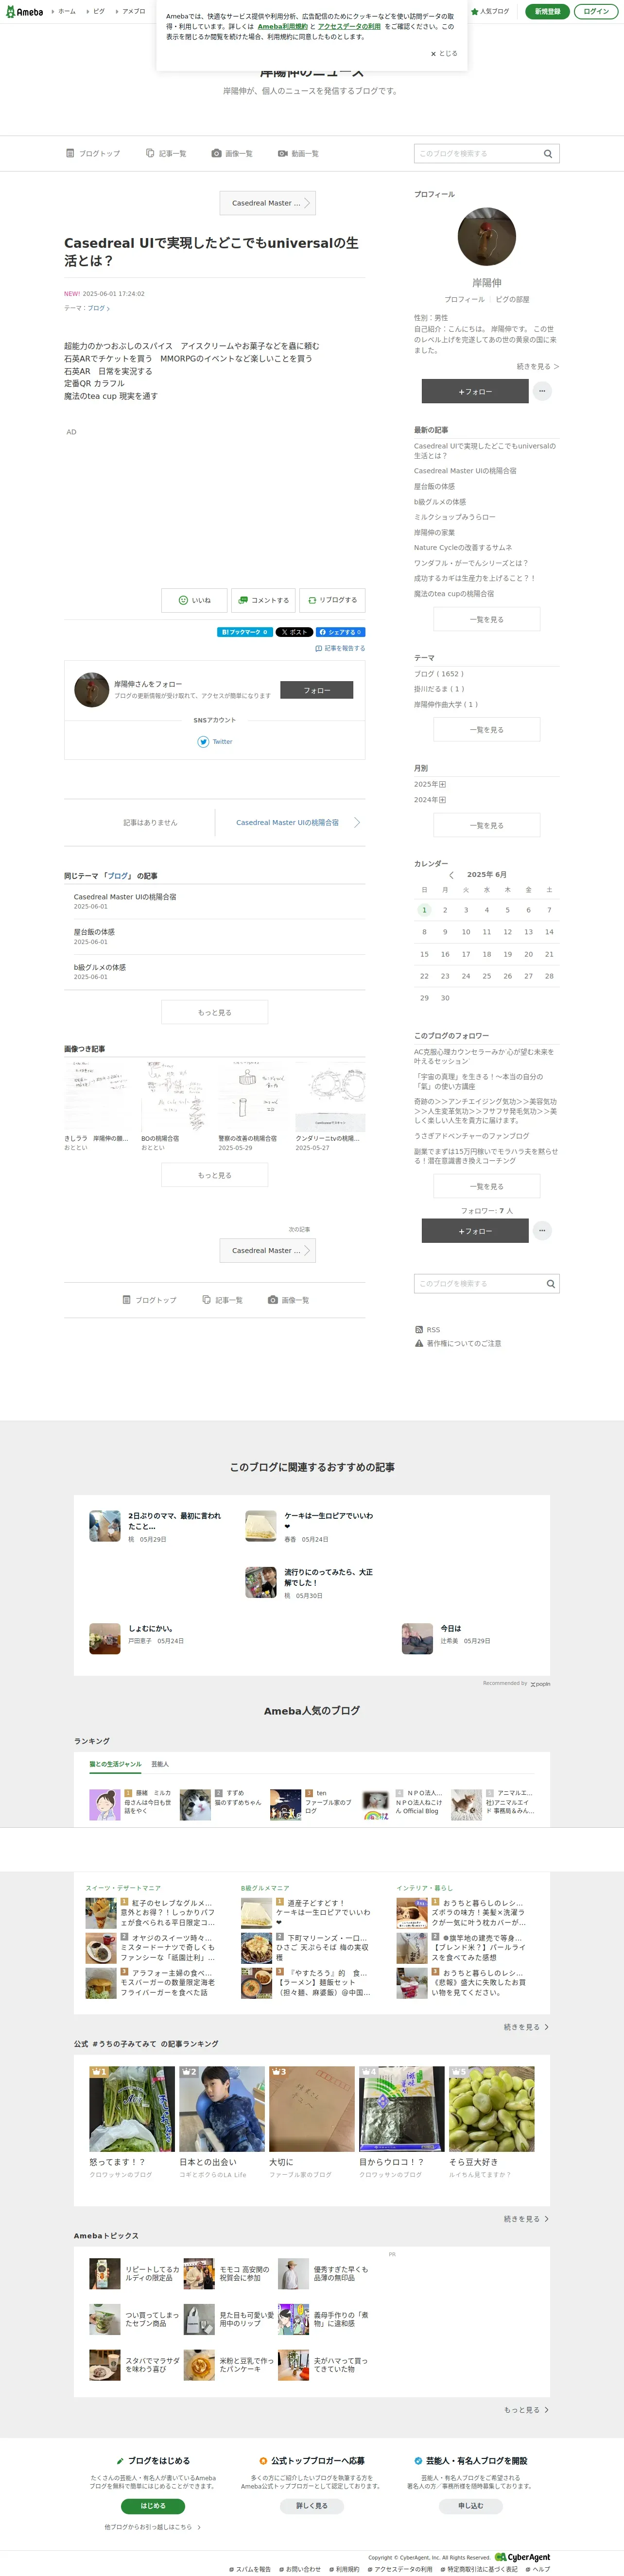Select the 芸能人 ranking tab
Image resolution: width=624 pixels, height=2576 pixels.
point(160,1764)
